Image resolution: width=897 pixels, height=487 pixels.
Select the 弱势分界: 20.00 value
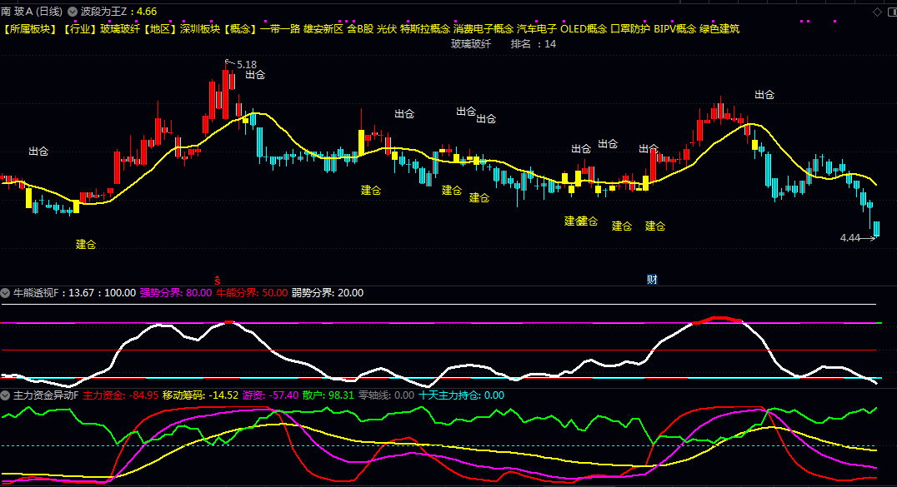pos(328,293)
